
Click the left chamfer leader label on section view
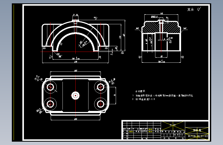[x=137, y=28]
